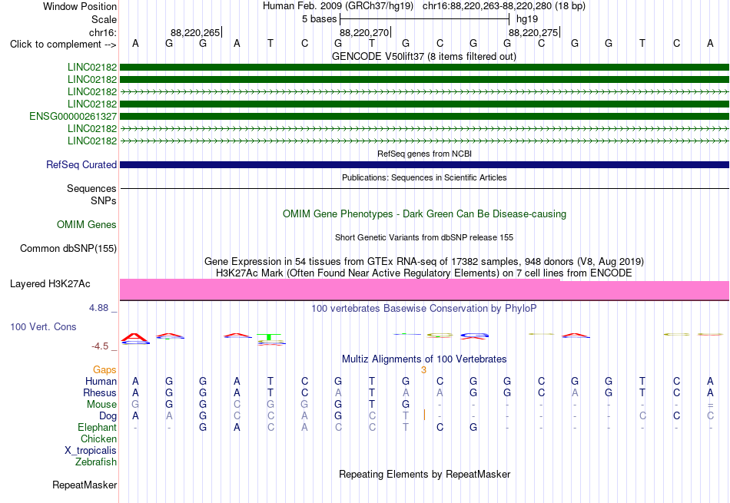
Task: Click the 'OMIM Gene Phenotypes' green title
Action: click(425, 214)
